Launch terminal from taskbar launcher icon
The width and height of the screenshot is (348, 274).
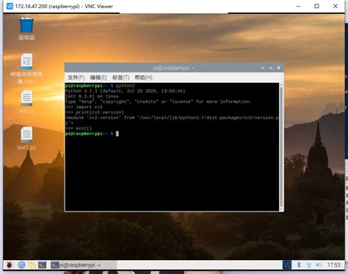click(42, 264)
